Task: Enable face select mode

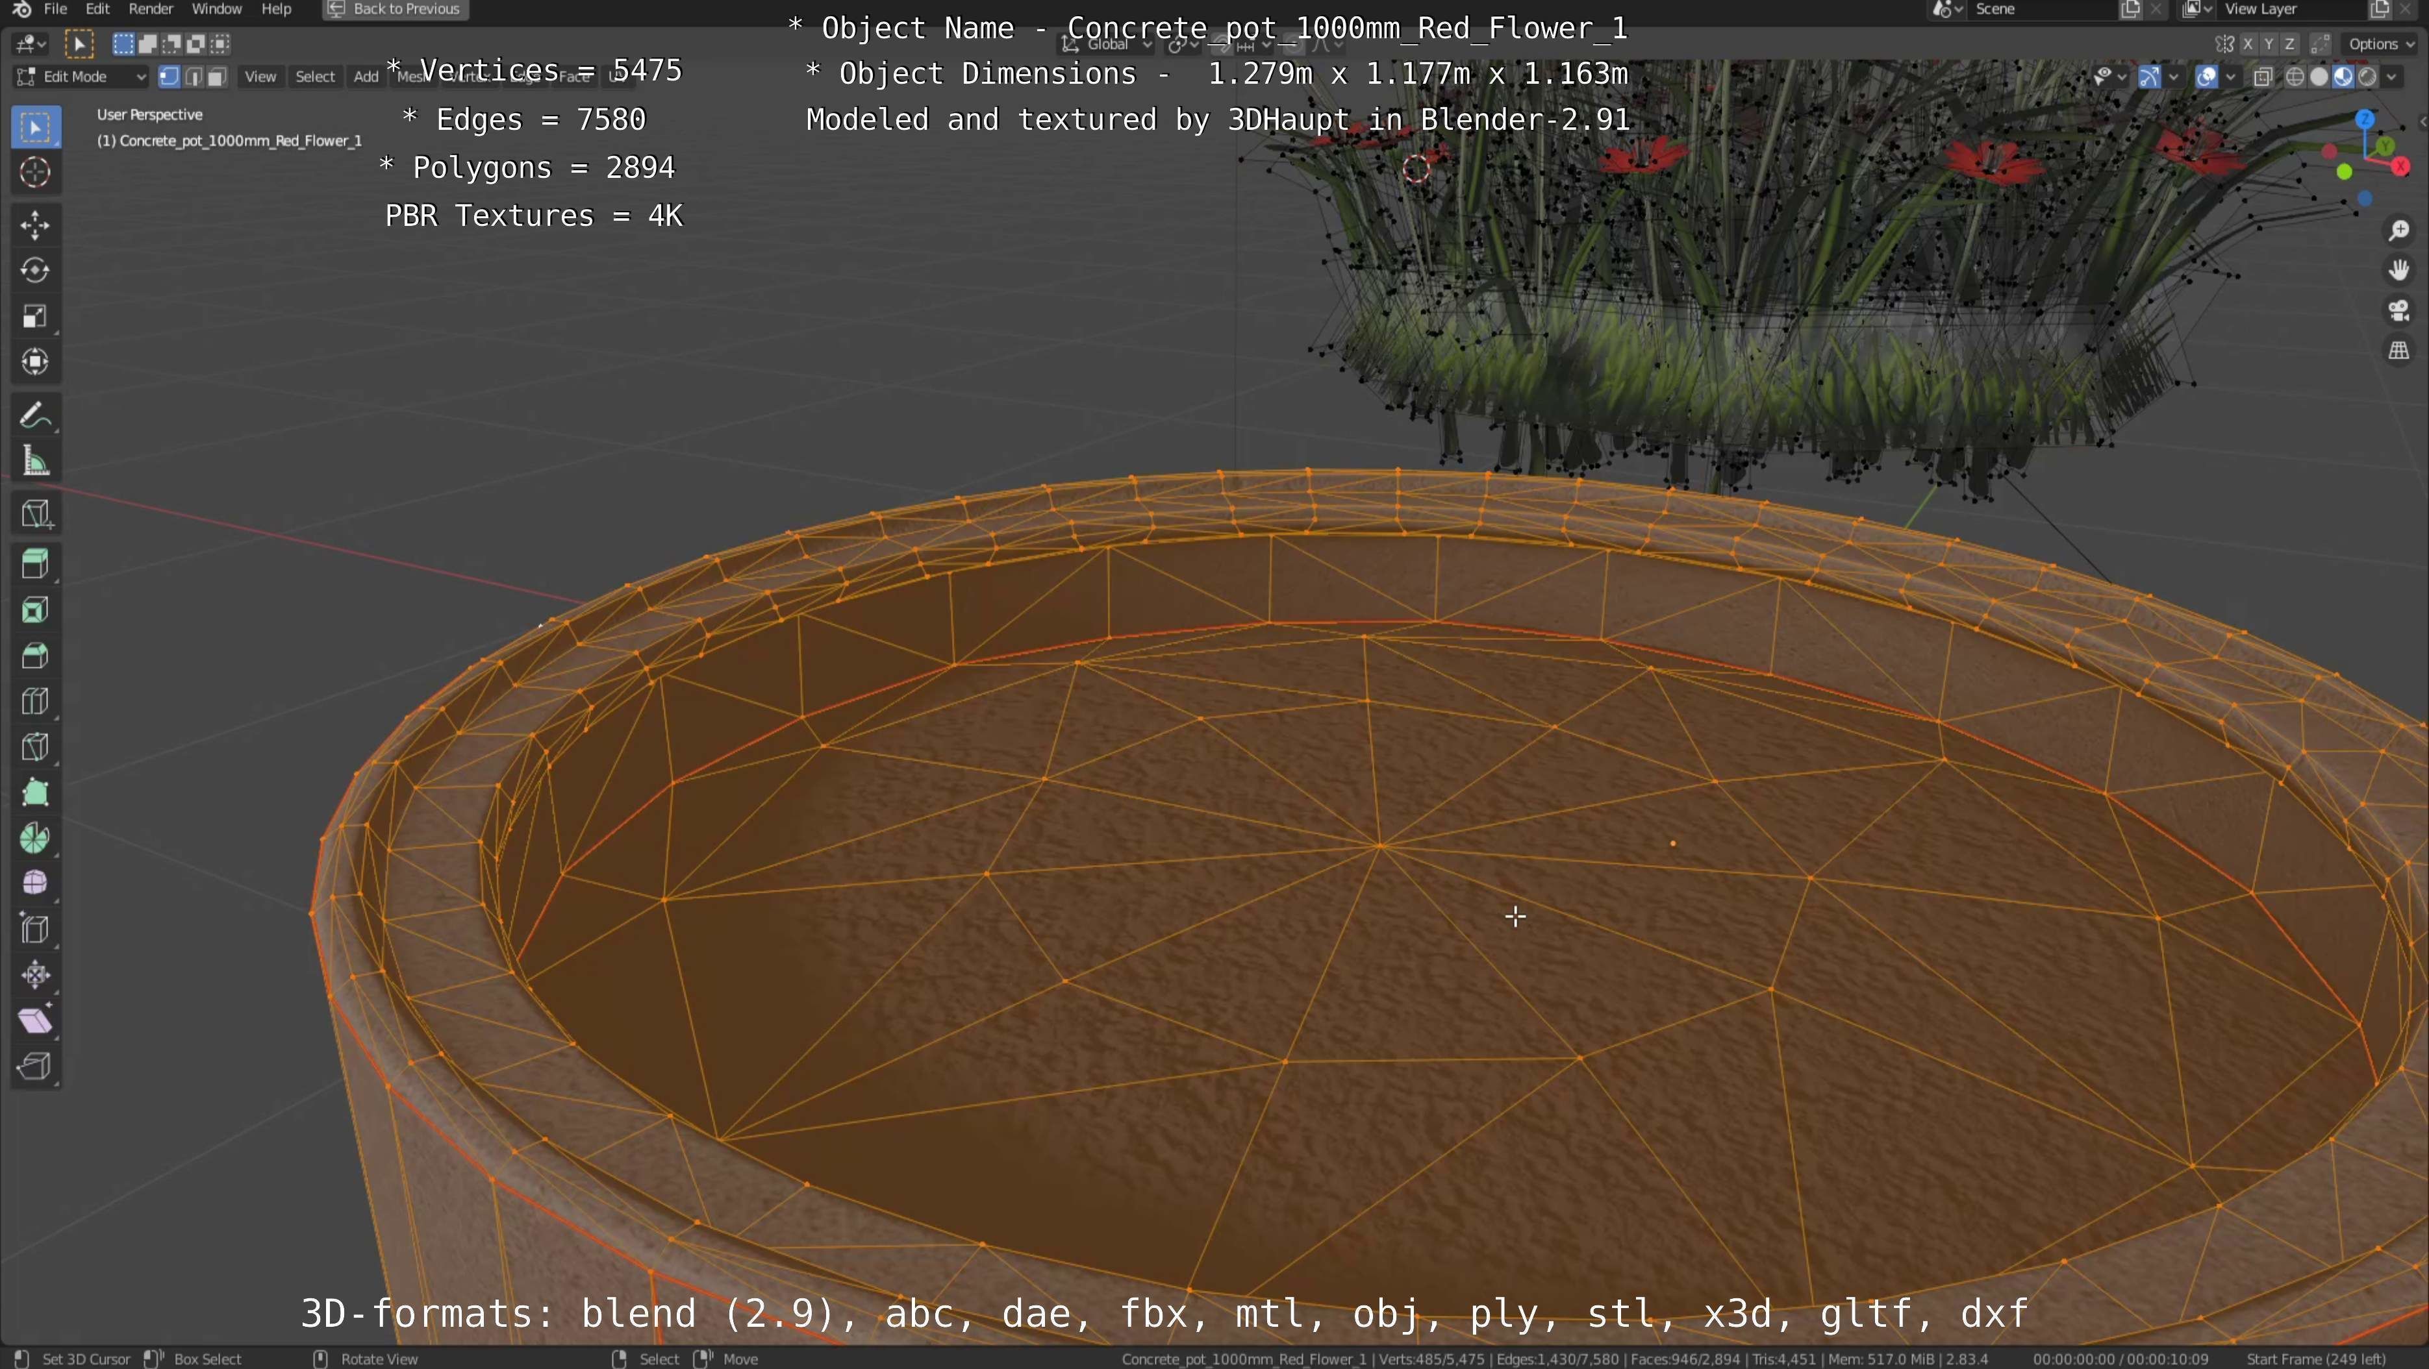Action: (x=217, y=77)
